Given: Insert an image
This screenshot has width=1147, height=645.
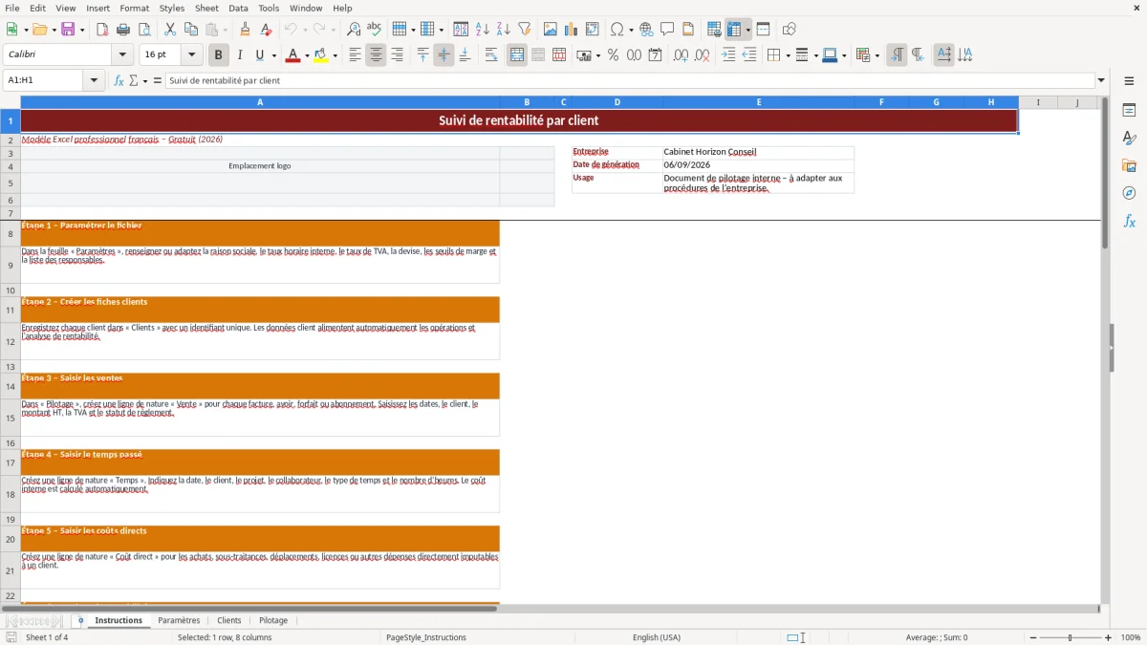Looking at the screenshot, I should click(x=551, y=30).
